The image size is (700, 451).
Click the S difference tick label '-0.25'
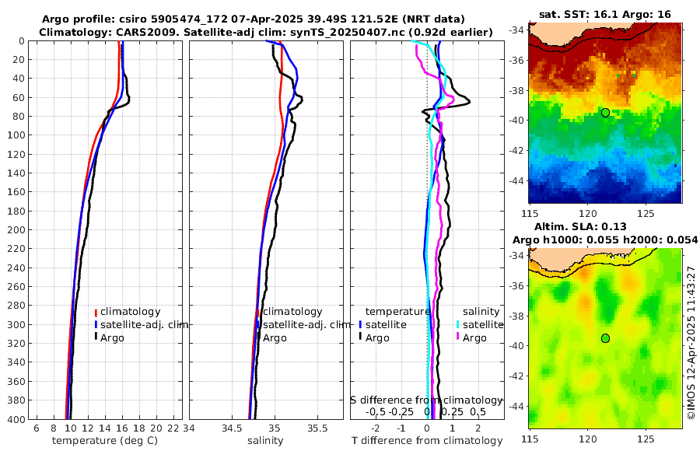[401, 411]
